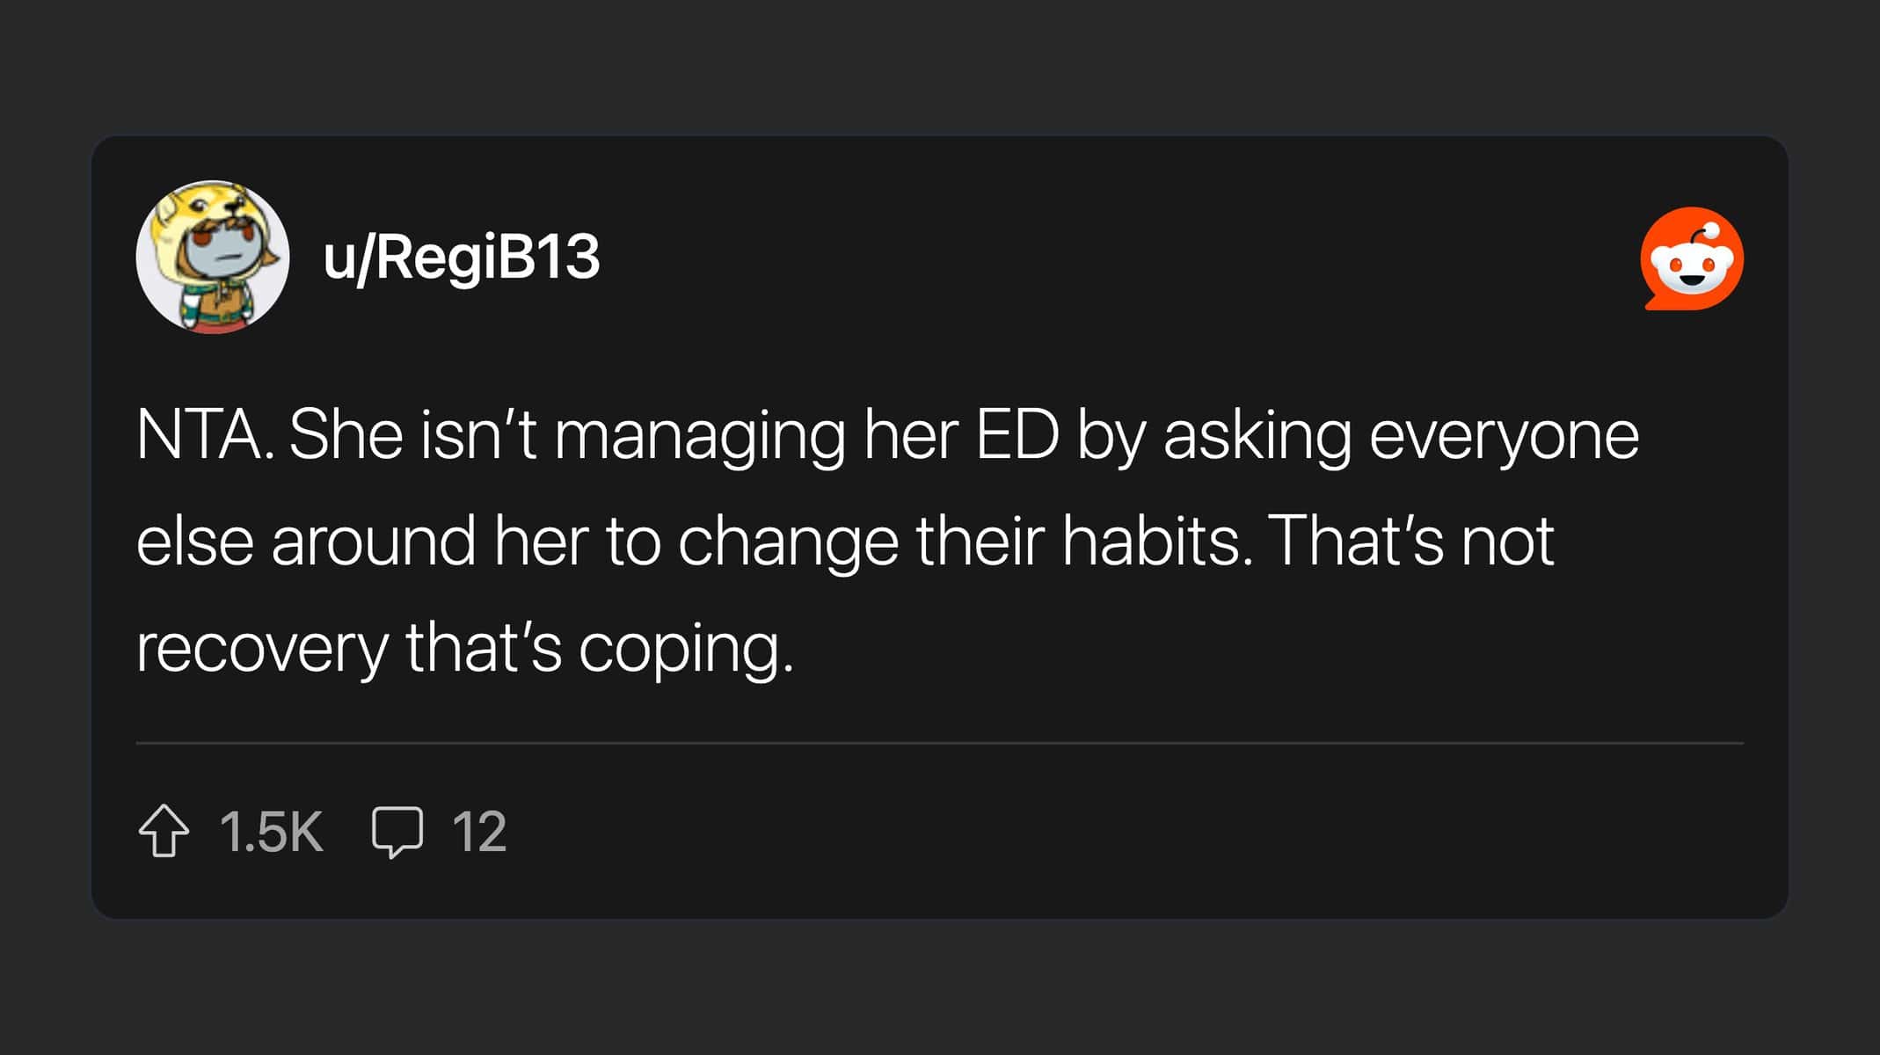Click the 12 comments count
1880x1055 pixels.
479,832
